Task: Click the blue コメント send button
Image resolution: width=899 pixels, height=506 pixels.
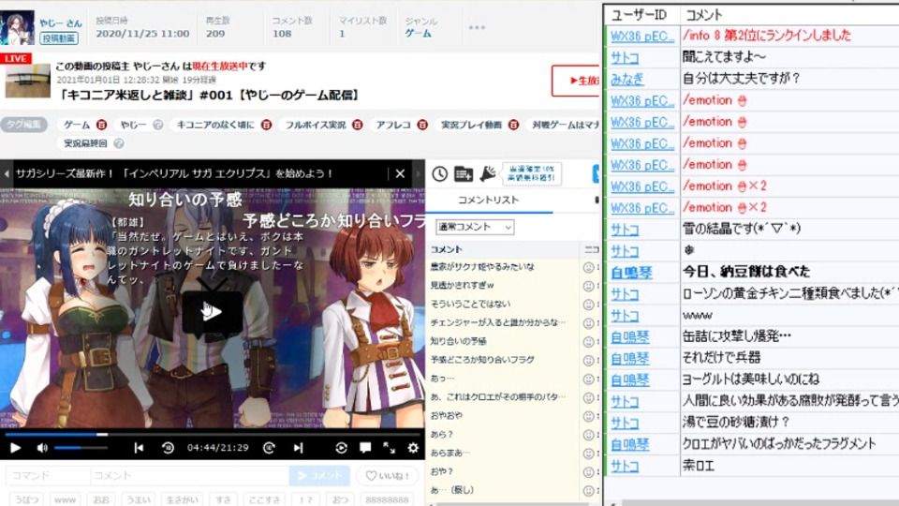Action: click(319, 476)
